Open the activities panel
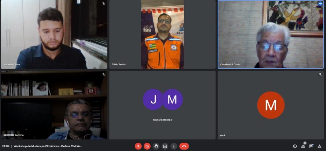Screen dimensions: 326x151 tap(320, 146)
